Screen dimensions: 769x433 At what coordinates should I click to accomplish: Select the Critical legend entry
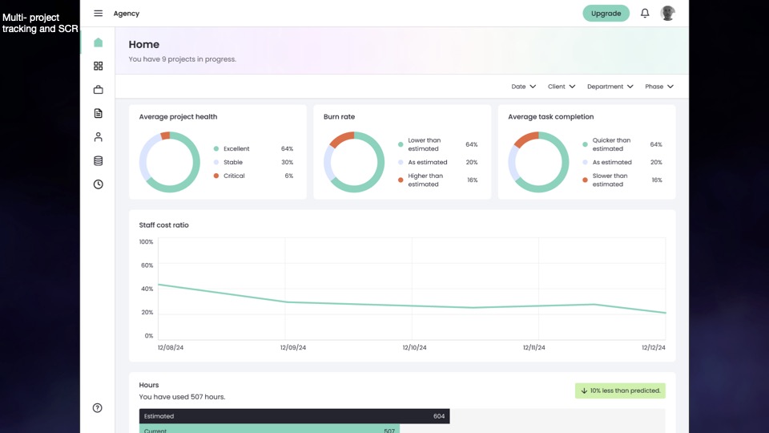pos(253,176)
